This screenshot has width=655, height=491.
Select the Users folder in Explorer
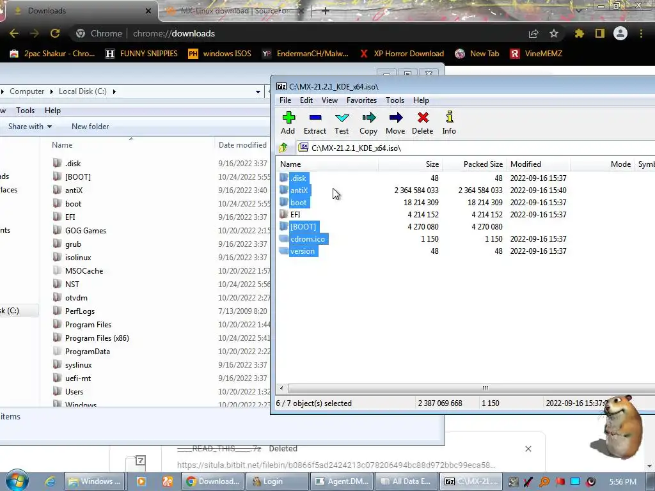pos(74,392)
